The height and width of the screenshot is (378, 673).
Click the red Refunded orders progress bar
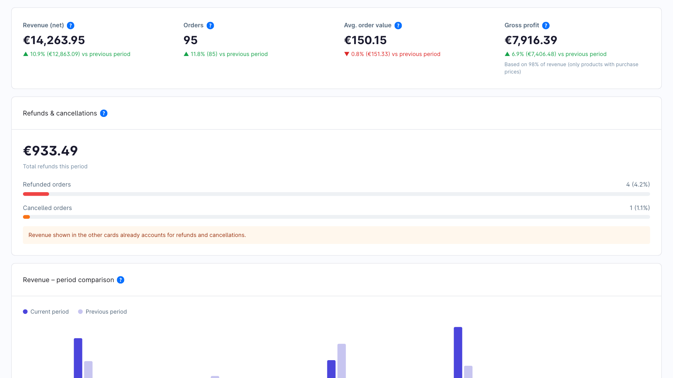(x=36, y=194)
